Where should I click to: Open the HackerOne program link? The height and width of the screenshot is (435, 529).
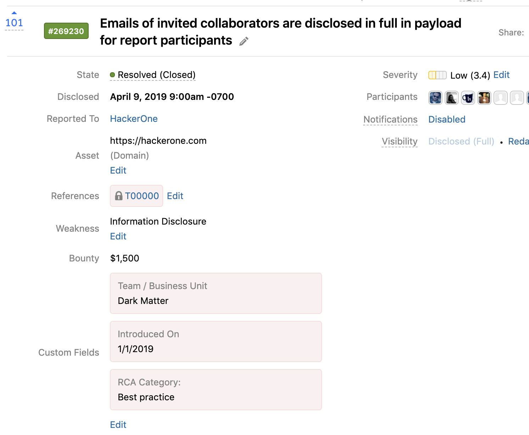(134, 119)
